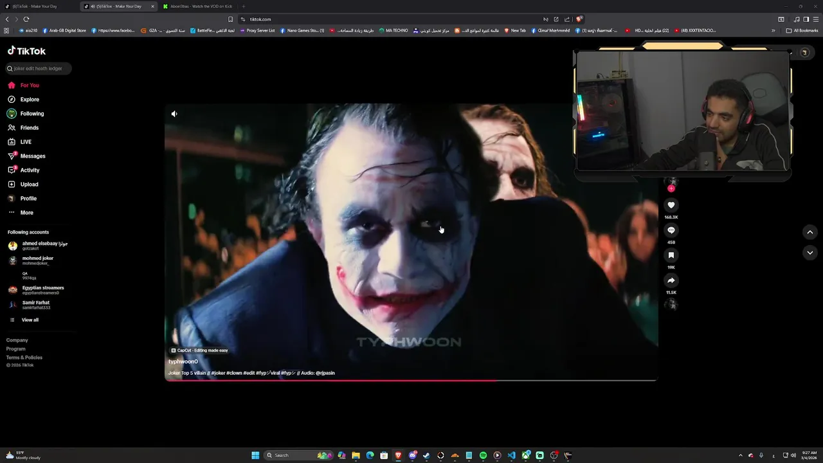Expand the More menu in sidebar

pyautogui.click(x=21, y=212)
